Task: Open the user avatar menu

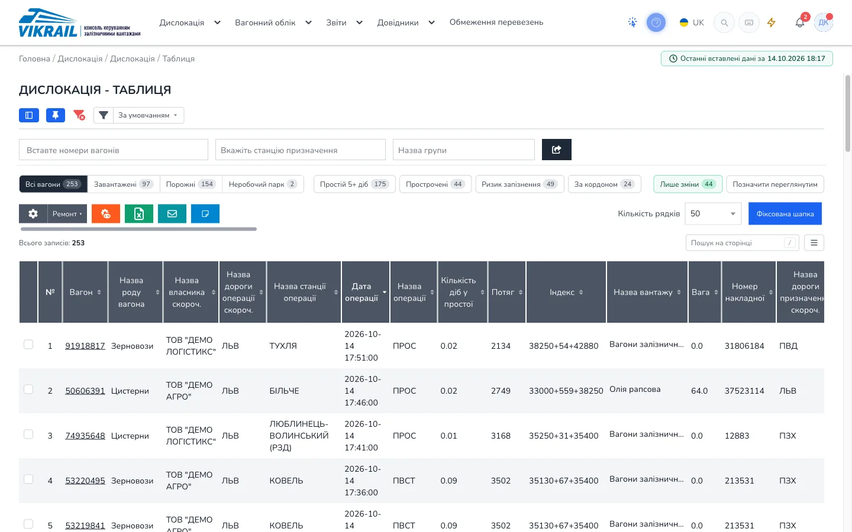Action: coord(824,22)
